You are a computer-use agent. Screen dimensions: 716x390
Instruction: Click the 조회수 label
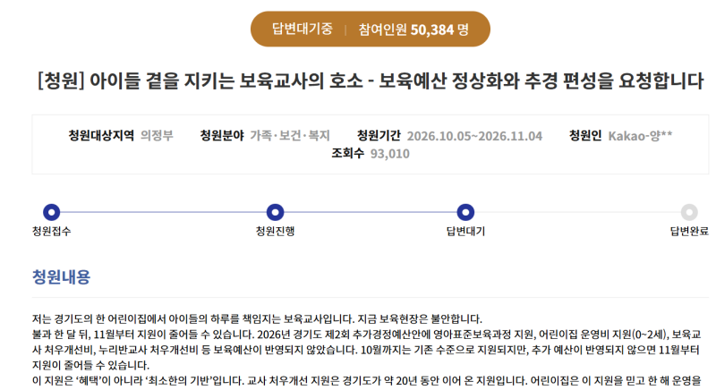coord(348,153)
